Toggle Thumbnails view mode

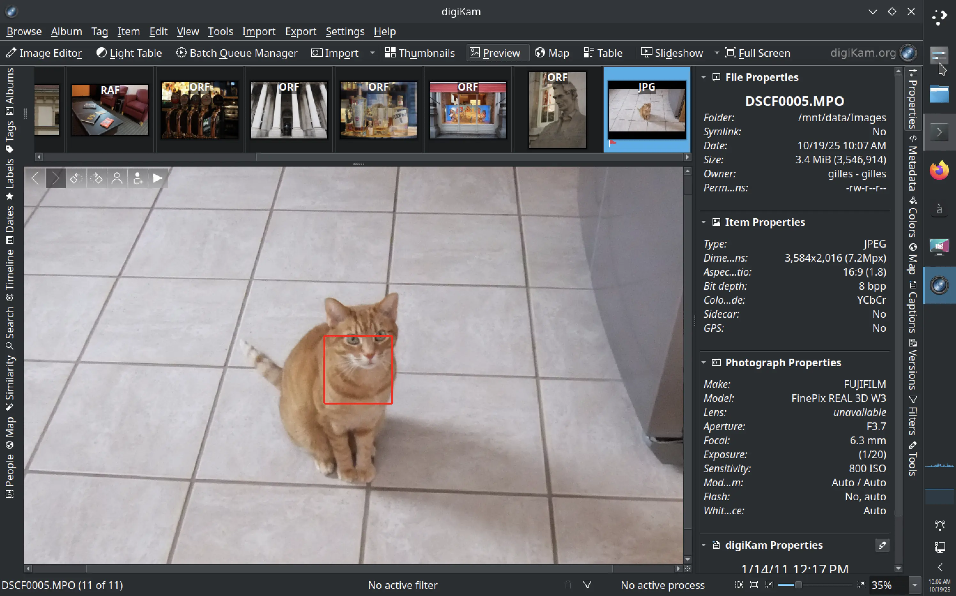[x=420, y=53]
